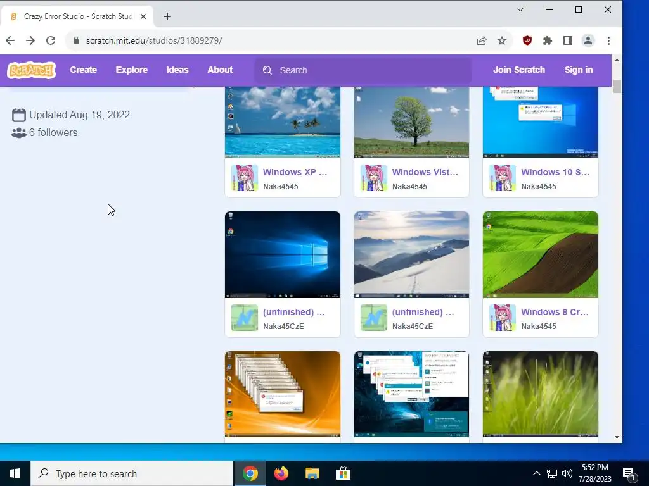The width and height of the screenshot is (649, 486).
Task: Open the snowy mountain project thumbnail
Action: 411,254
